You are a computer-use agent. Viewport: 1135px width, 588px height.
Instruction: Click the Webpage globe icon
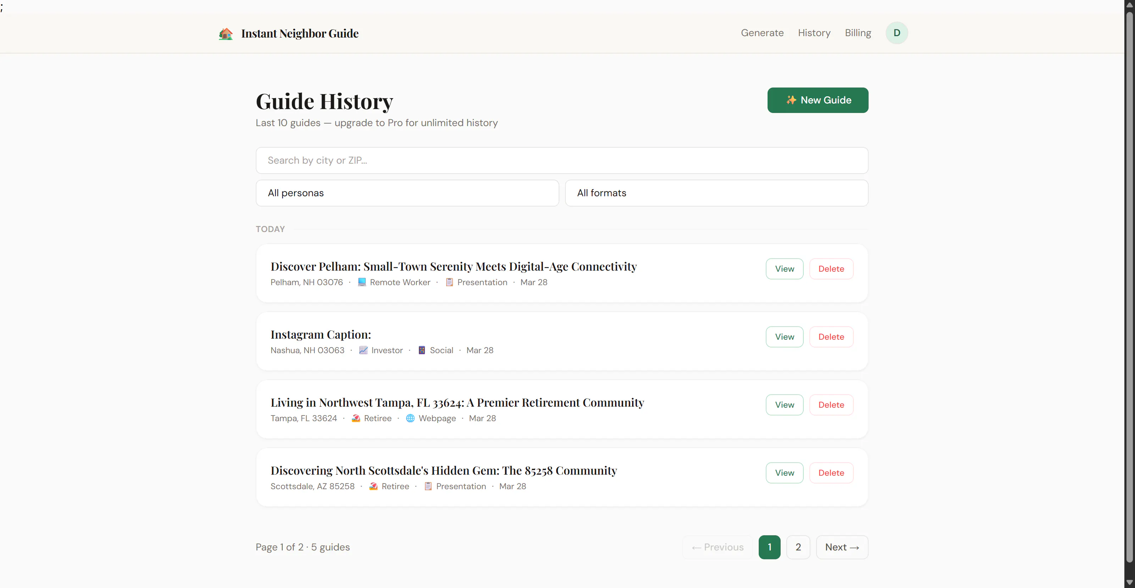[410, 419]
